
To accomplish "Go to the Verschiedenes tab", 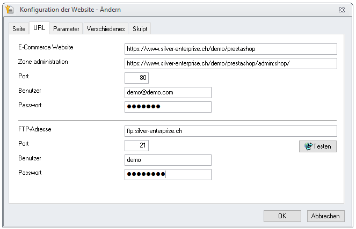I will (x=106, y=29).
